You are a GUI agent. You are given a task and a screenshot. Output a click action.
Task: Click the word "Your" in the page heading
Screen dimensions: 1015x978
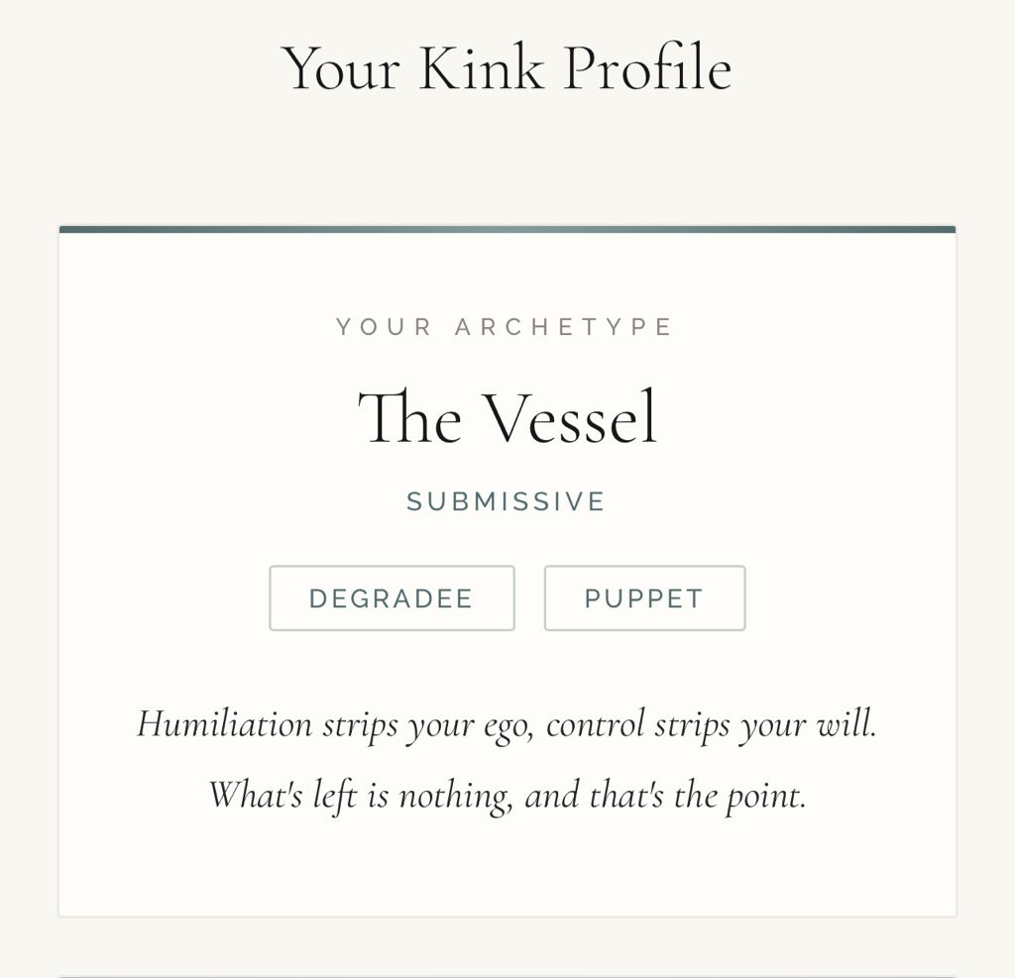pyautogui.click(x=341, y=68)
